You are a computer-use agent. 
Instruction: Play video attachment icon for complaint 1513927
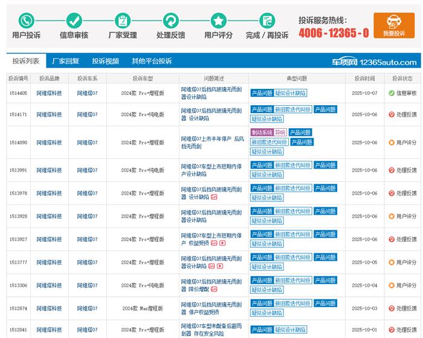pyautogui.click(x=222, y=243)
